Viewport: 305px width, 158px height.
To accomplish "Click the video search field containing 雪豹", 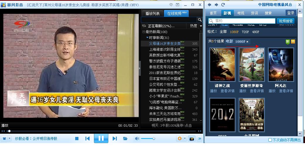I will point(242,21).
